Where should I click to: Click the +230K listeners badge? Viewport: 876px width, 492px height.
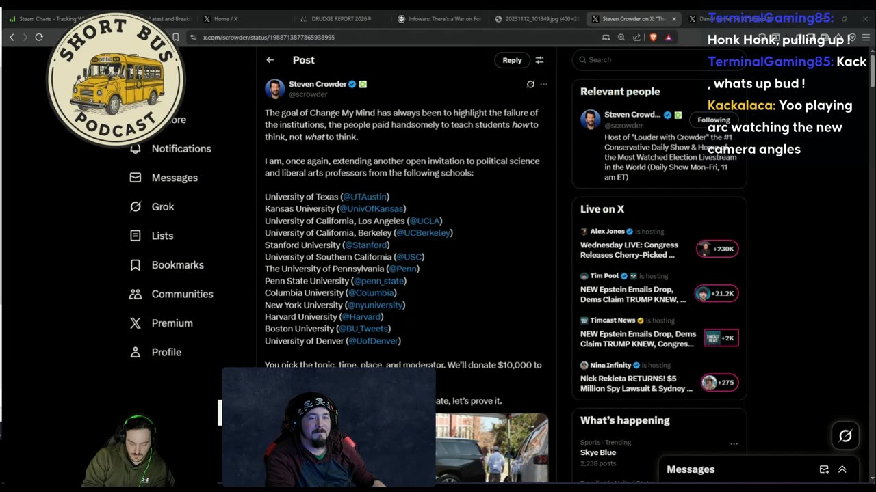click(717, 249)
